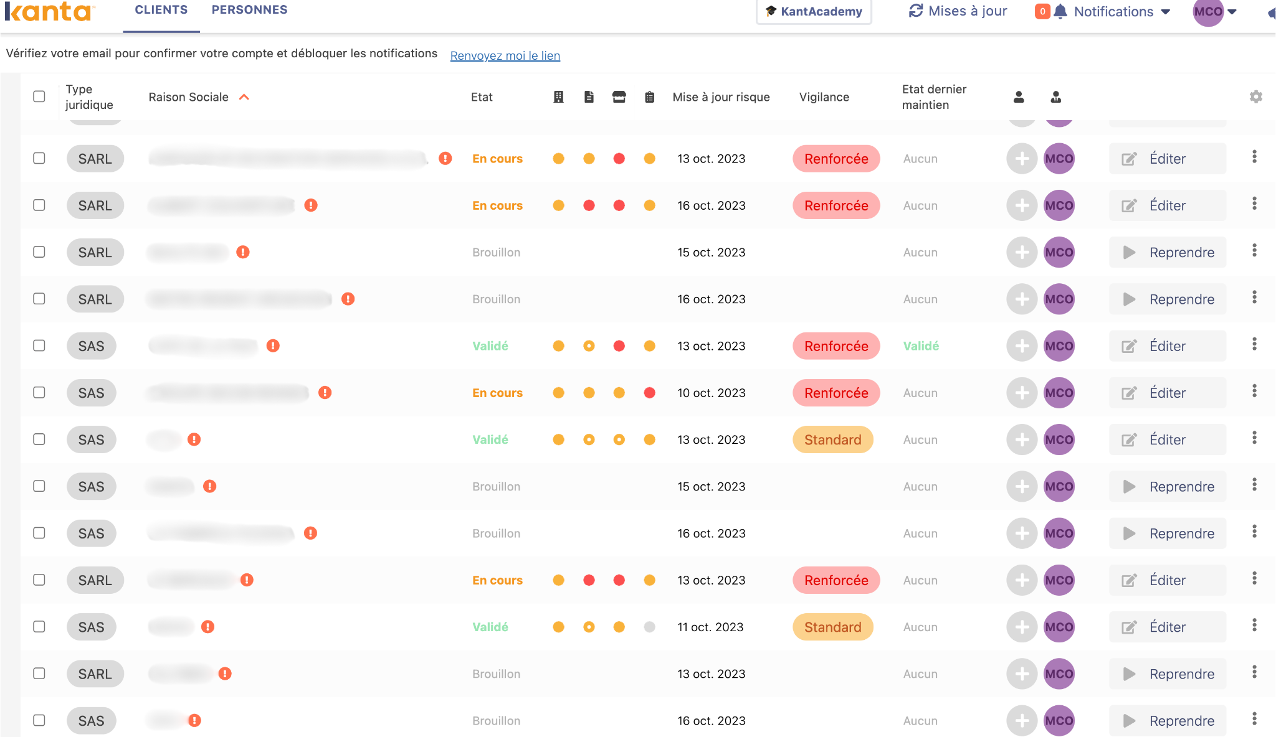Open table settings gear icon
Viewport: 1276px width, 737px height.
1255,96
